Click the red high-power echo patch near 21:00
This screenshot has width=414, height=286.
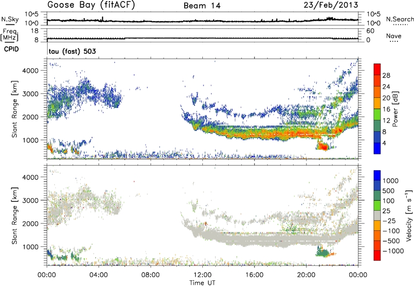pyautogui.click(x=322, y=146)
